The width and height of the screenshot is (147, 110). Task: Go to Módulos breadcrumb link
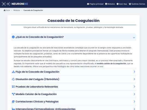pyautogui.click(x=17, y=10)
